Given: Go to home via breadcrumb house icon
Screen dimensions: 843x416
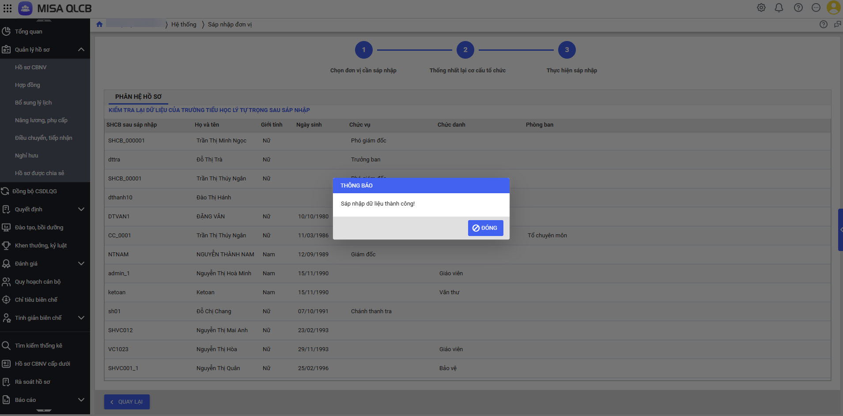Looking at the screenshot, I should click(x=99, y=24).
